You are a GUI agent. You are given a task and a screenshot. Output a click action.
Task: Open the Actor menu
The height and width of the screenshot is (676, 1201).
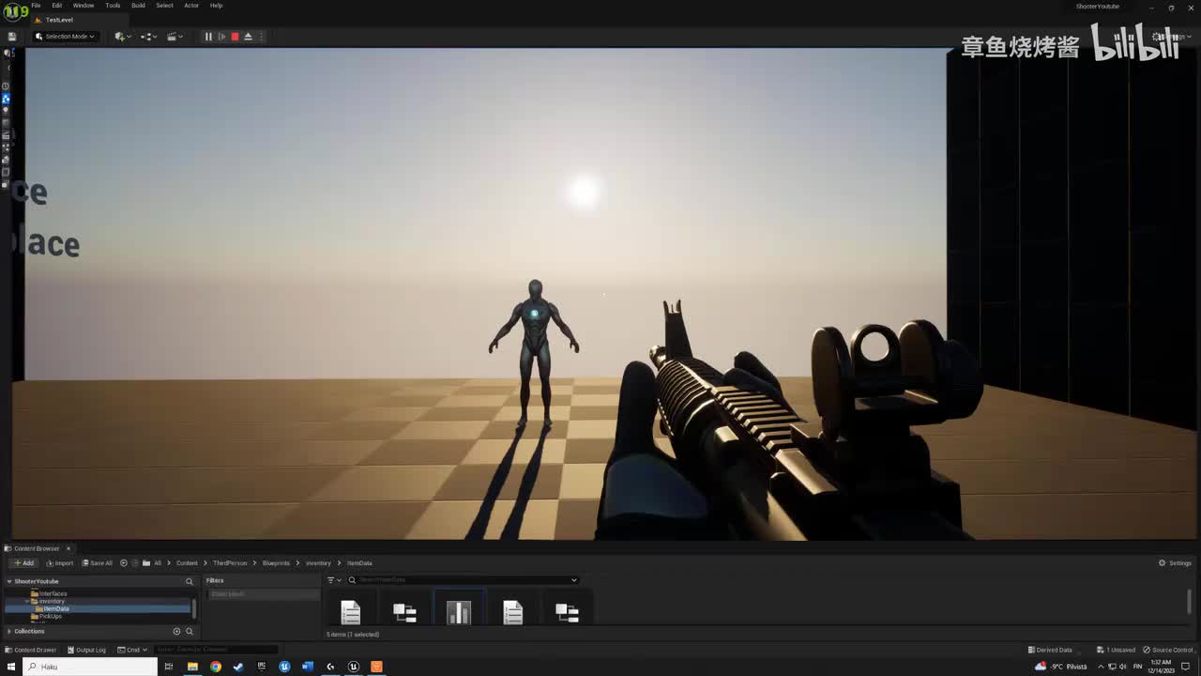point(191,6)
